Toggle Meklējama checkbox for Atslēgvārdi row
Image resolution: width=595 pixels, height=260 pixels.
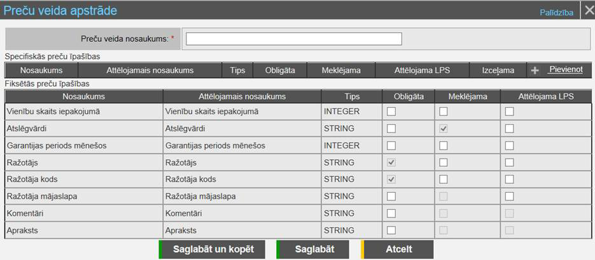click(443, 129)
